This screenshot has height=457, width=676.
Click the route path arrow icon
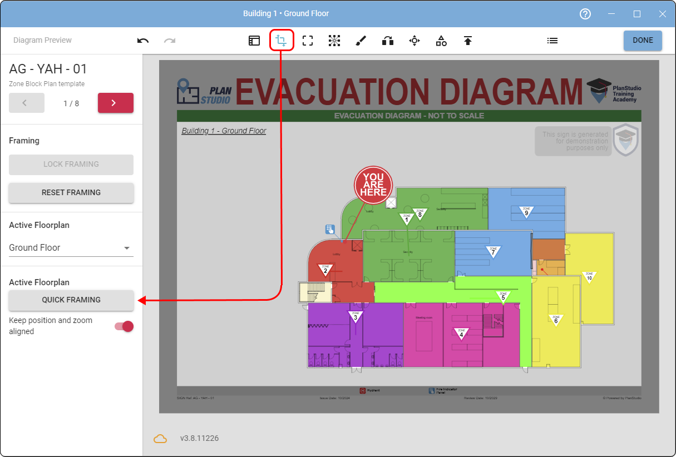388,41
